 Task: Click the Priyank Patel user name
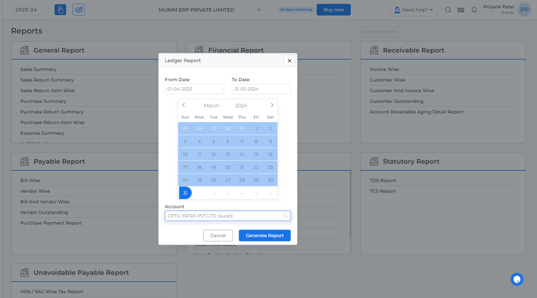pos(499,7)
